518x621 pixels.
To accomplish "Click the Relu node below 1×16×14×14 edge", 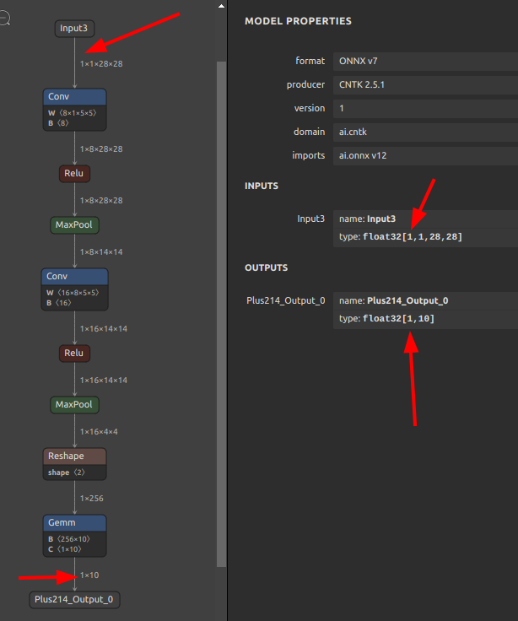I will [74, 353].
